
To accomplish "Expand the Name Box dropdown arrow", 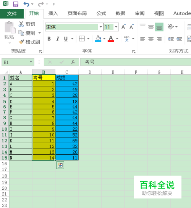I will coord(31,62).
